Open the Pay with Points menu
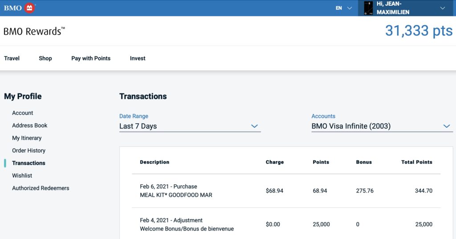The width and height of the screenshot is (456, 239). tap(91, 58)
